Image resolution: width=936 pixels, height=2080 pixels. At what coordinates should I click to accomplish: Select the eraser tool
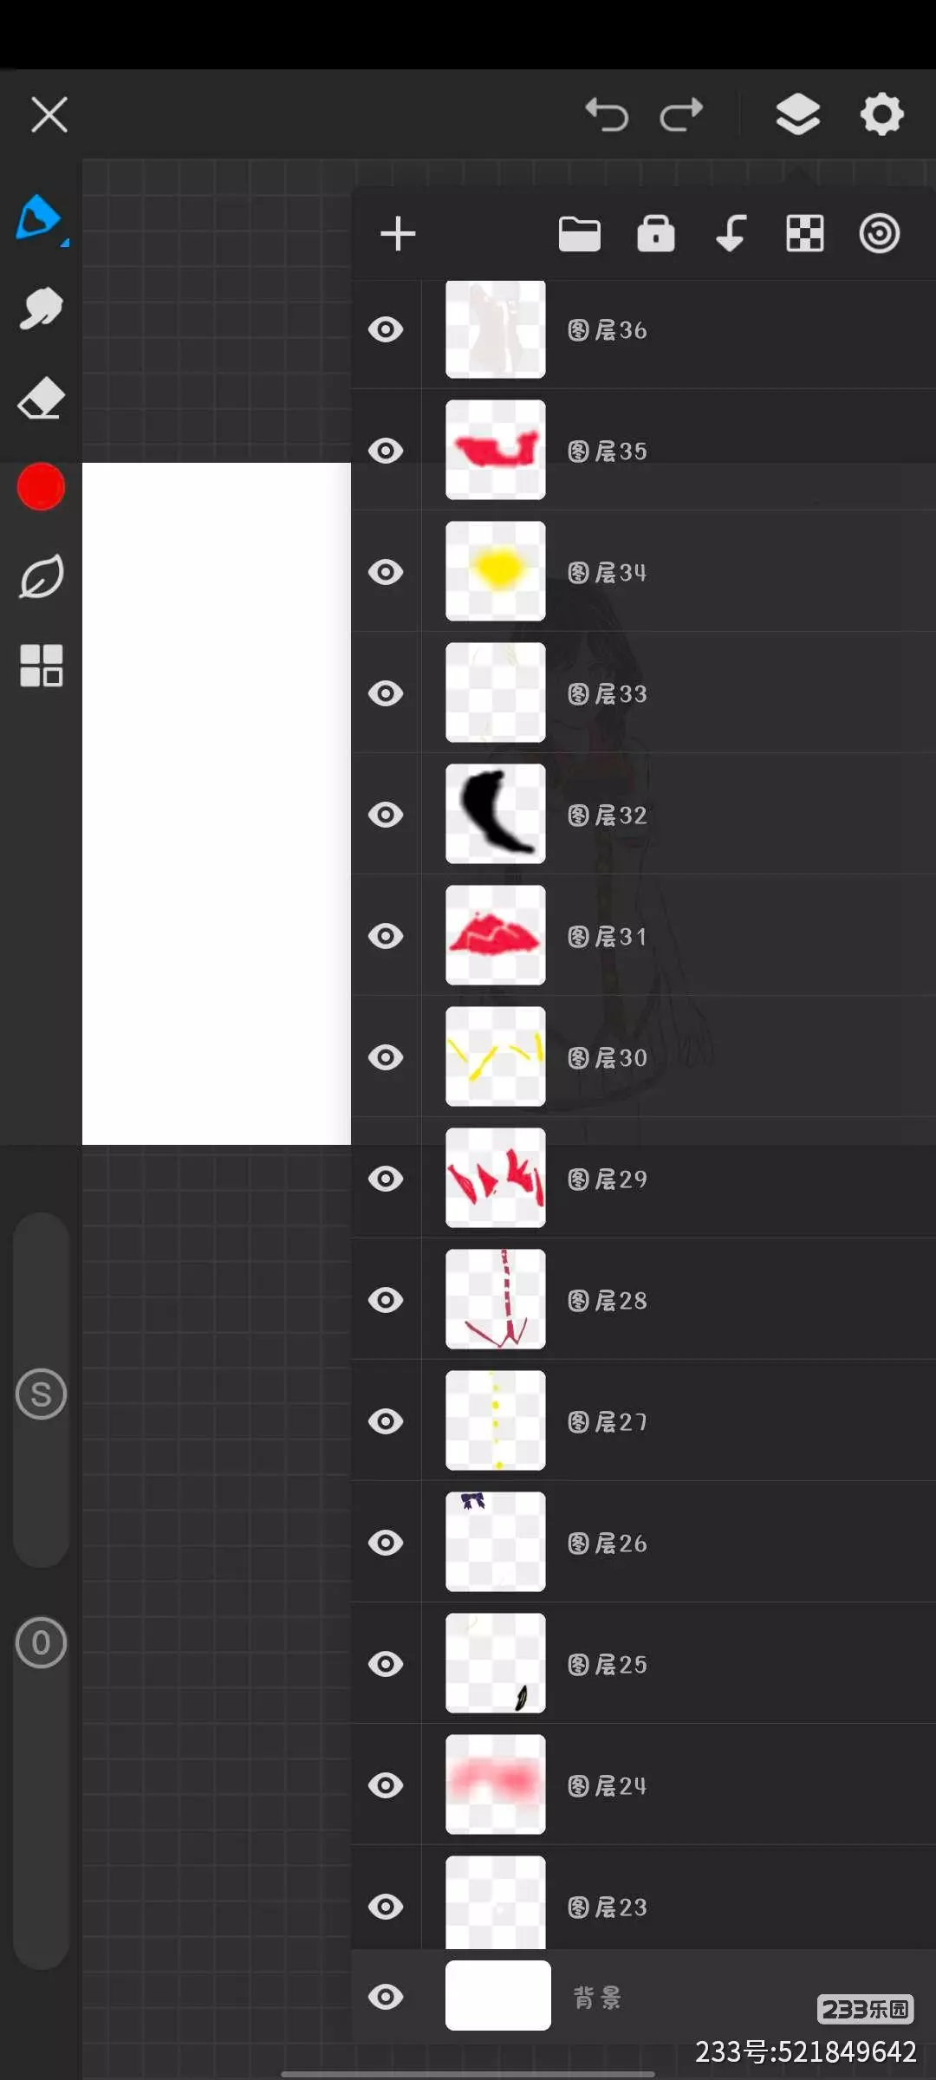pos(41,399)
